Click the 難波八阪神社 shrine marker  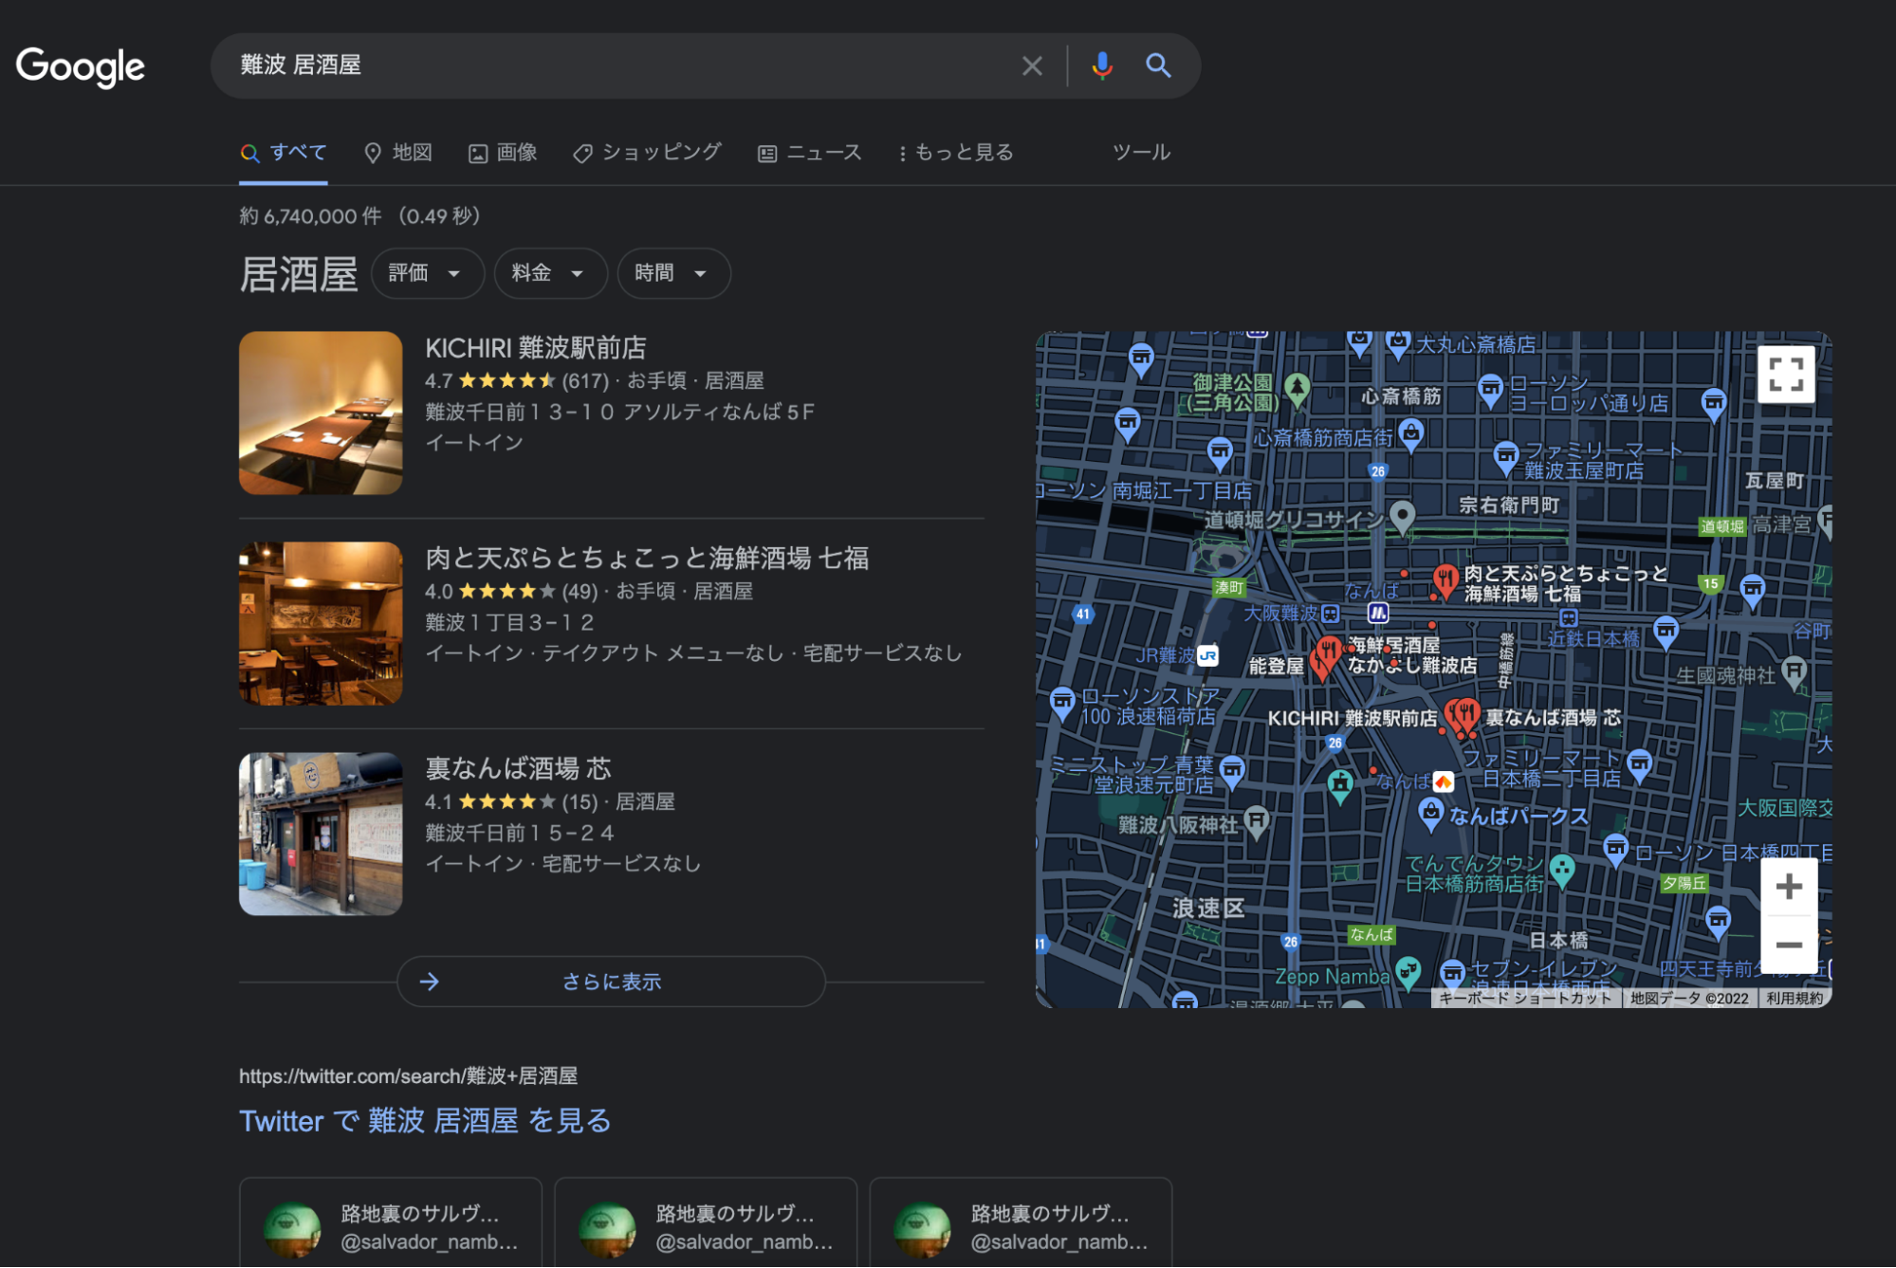[x=1257, y=821]
